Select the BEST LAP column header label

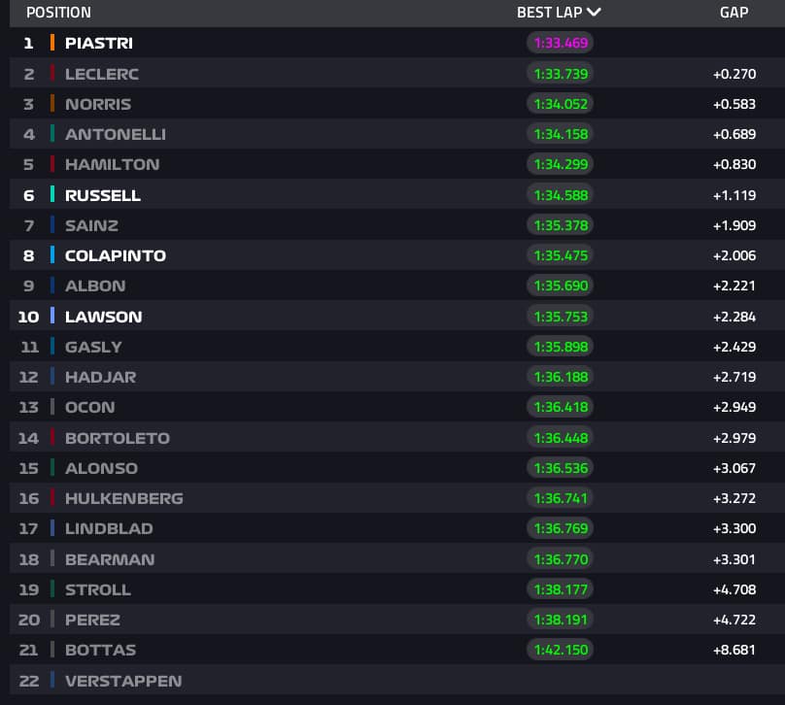pyautogui.click(x=549, y=13)
